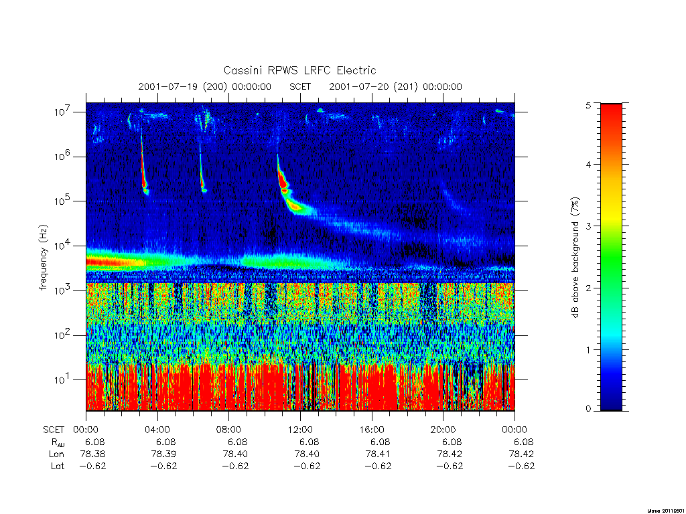Screen dimensions: 686x514
Task: Click the color bar tick label "3"
Action: (x=588, y=226)
